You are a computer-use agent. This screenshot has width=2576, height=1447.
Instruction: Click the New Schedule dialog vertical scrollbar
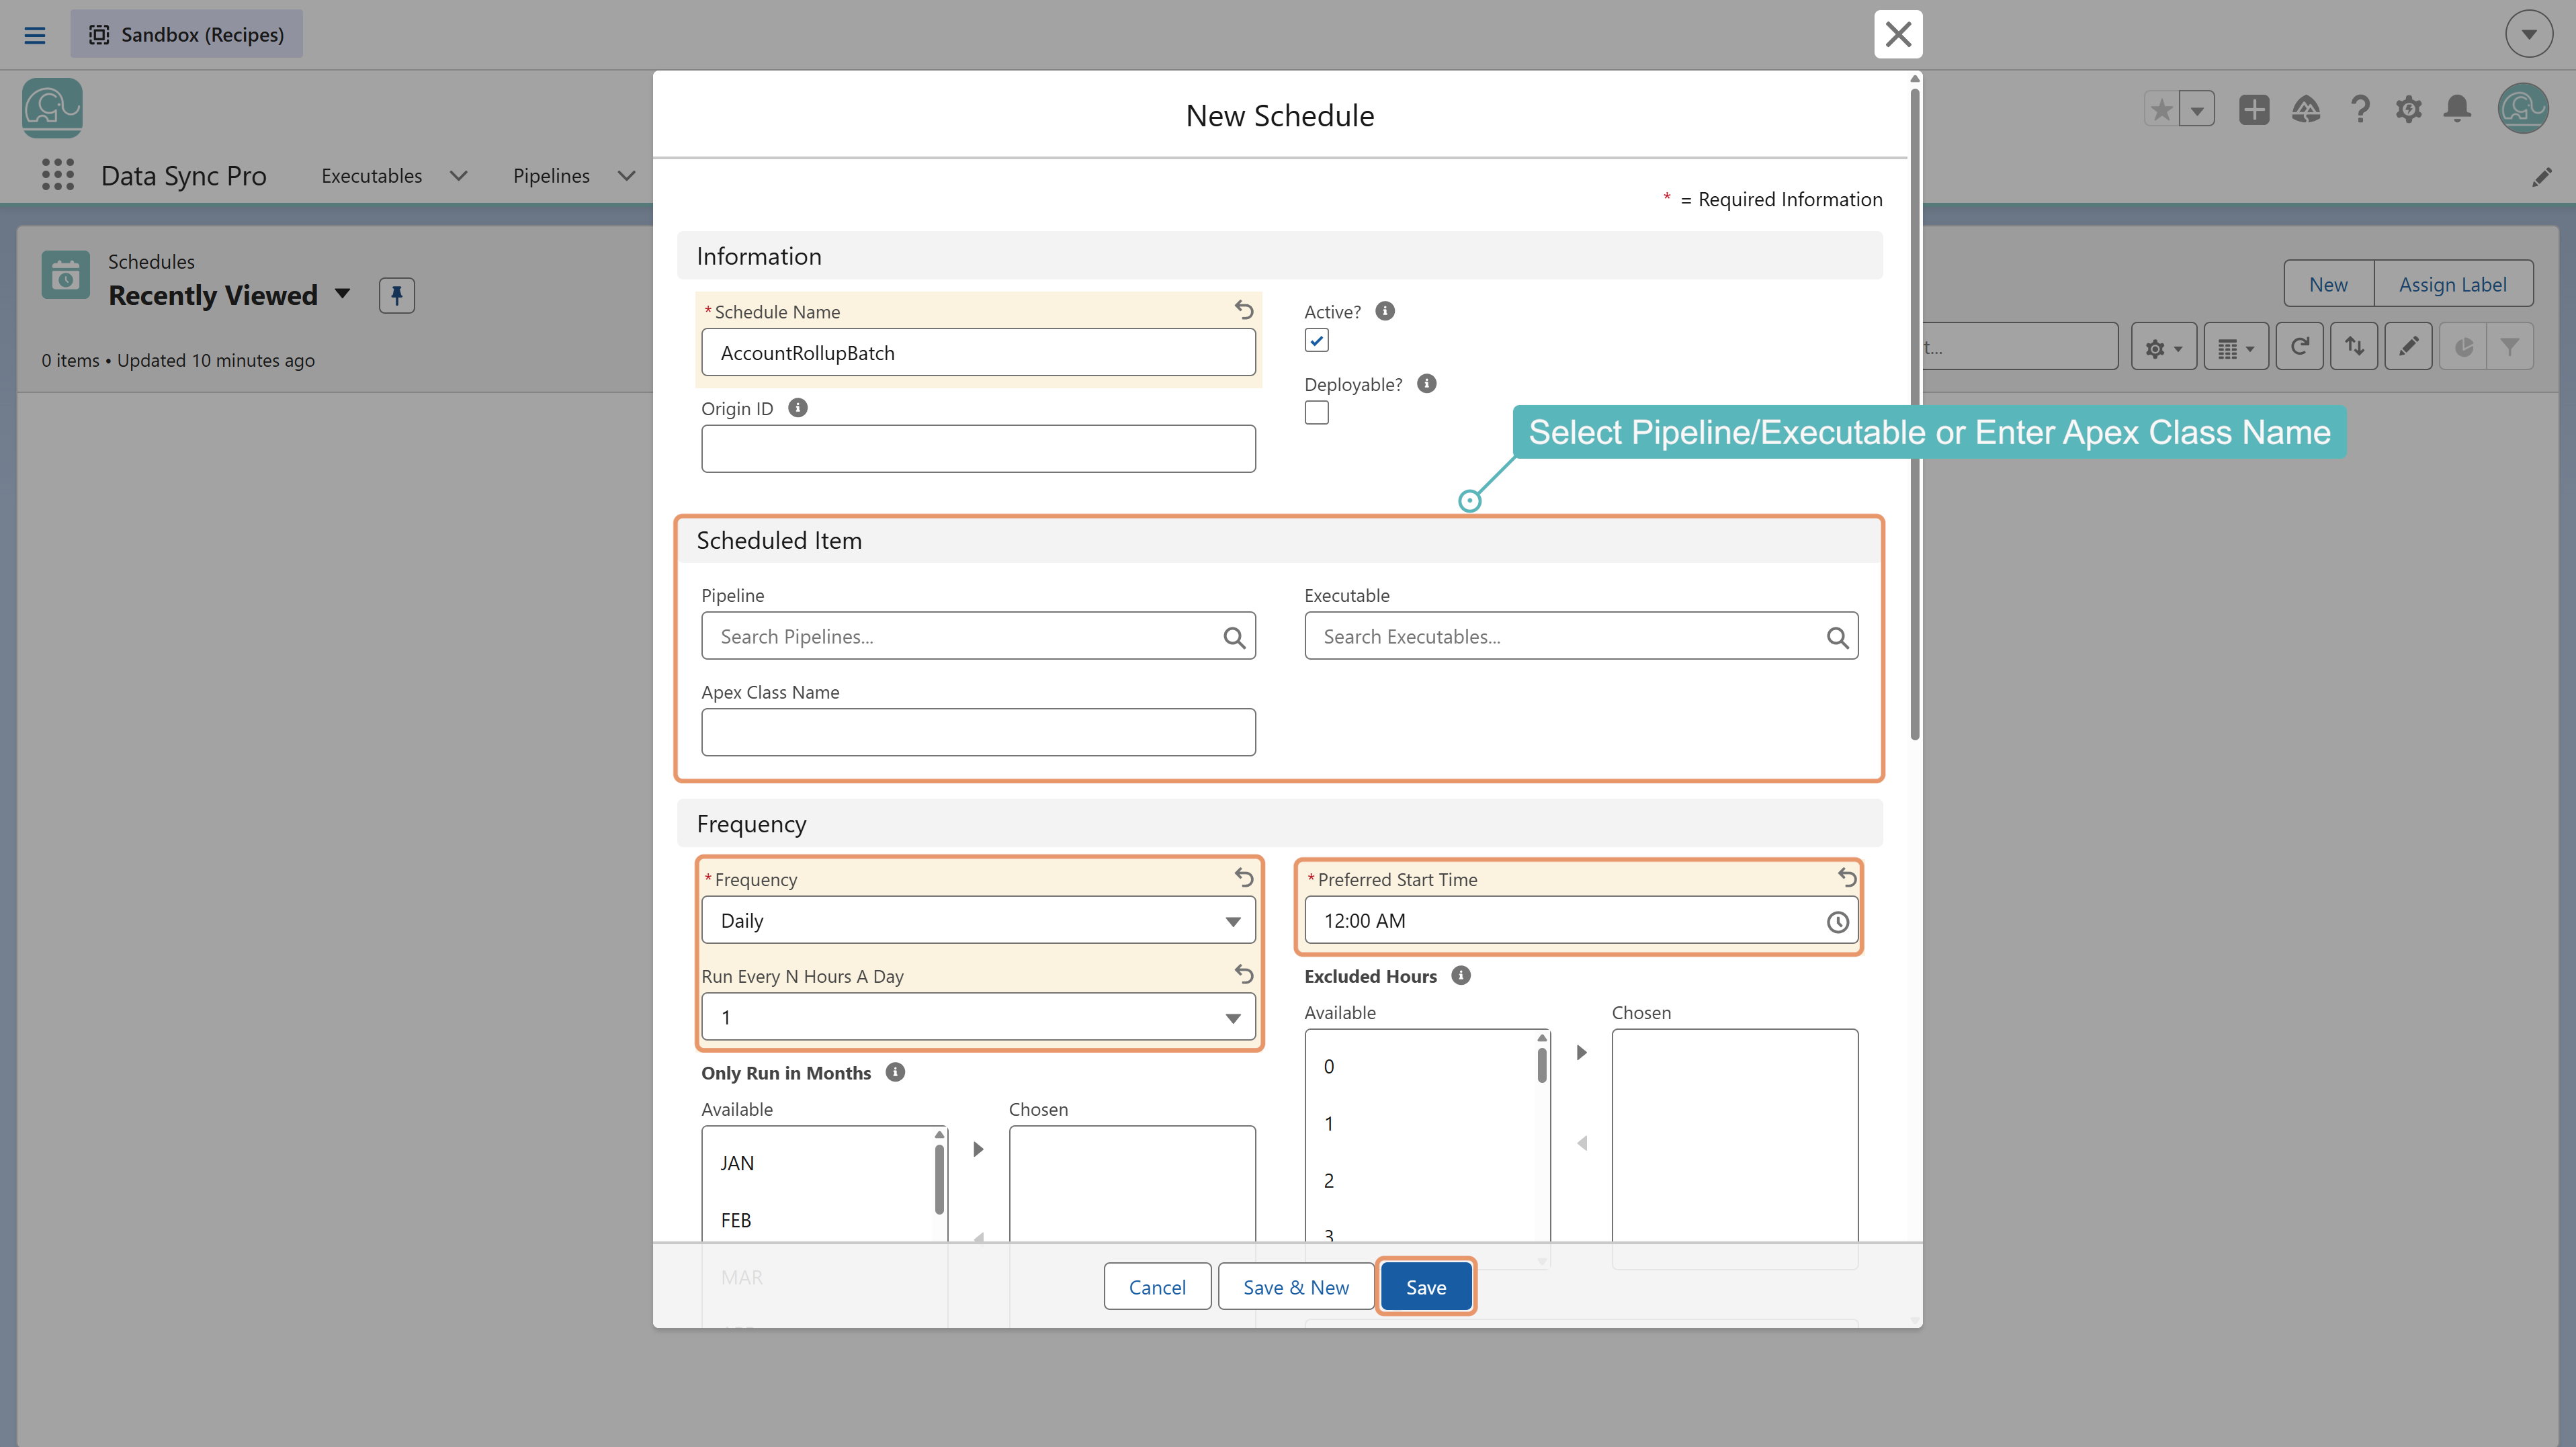click(1914, 415)
